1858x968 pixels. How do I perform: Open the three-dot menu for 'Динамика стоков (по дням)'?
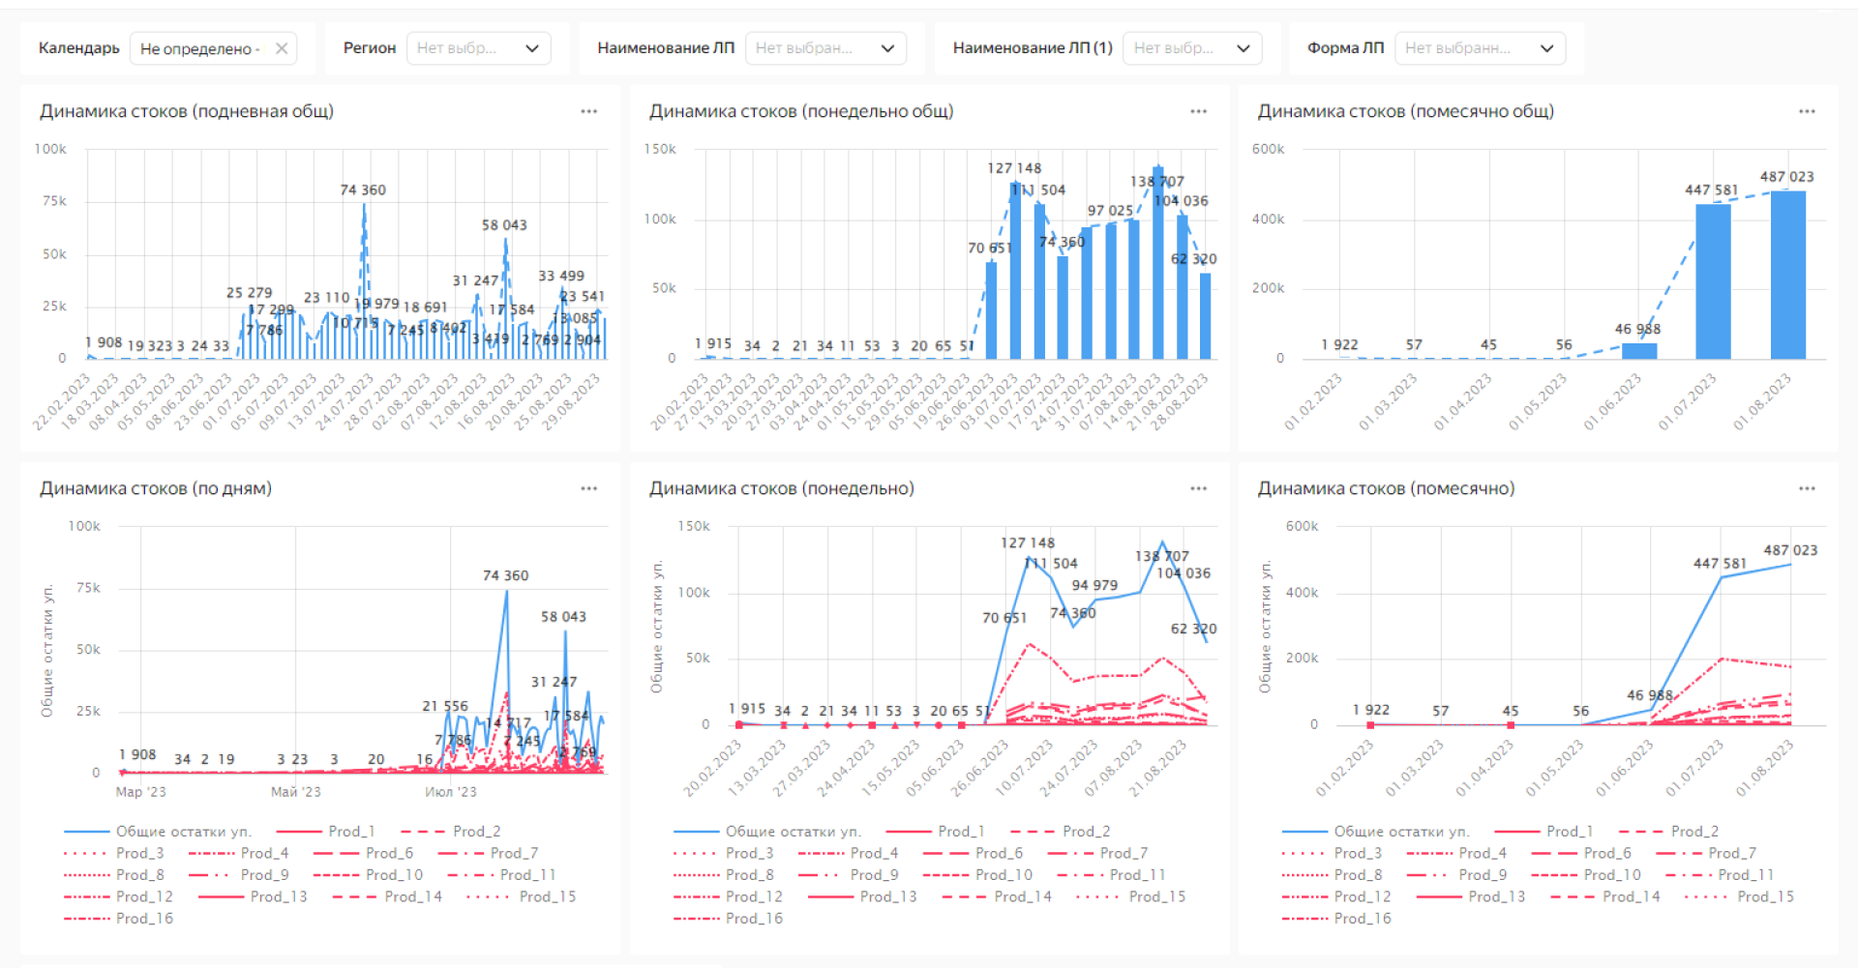pos(588,488)
